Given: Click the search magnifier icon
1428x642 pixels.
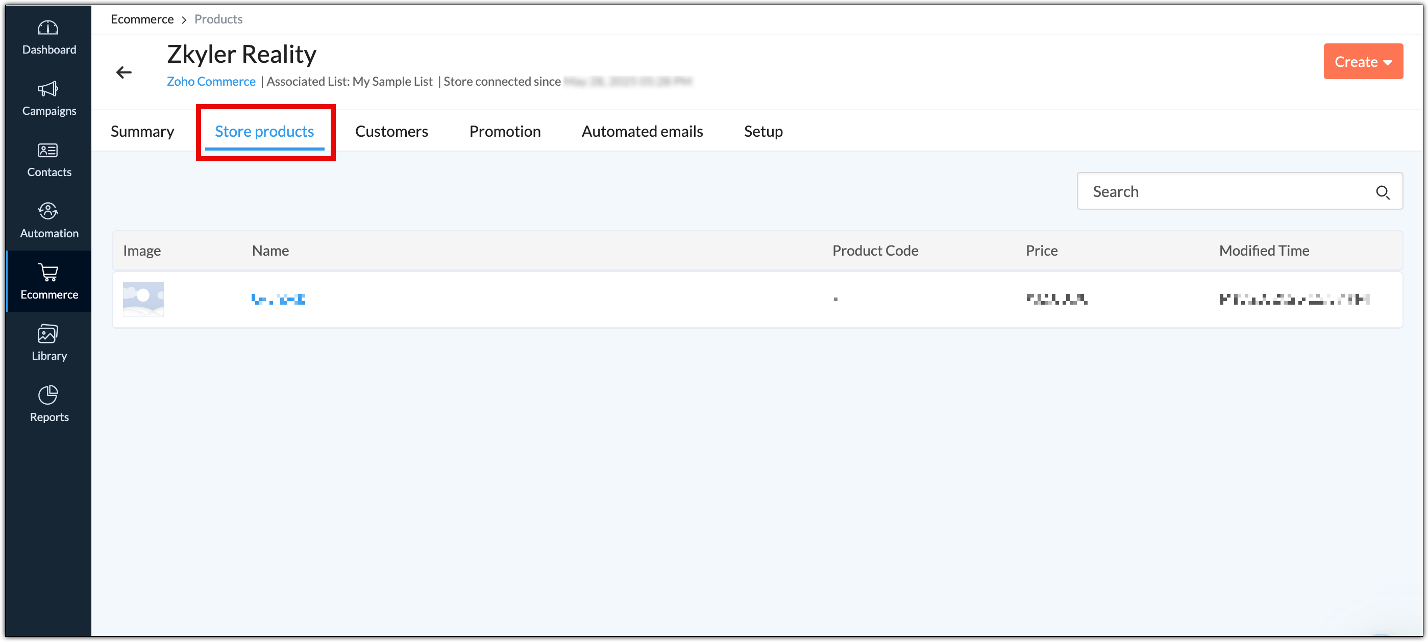Looking at the screenshot, I should 1382,192.
